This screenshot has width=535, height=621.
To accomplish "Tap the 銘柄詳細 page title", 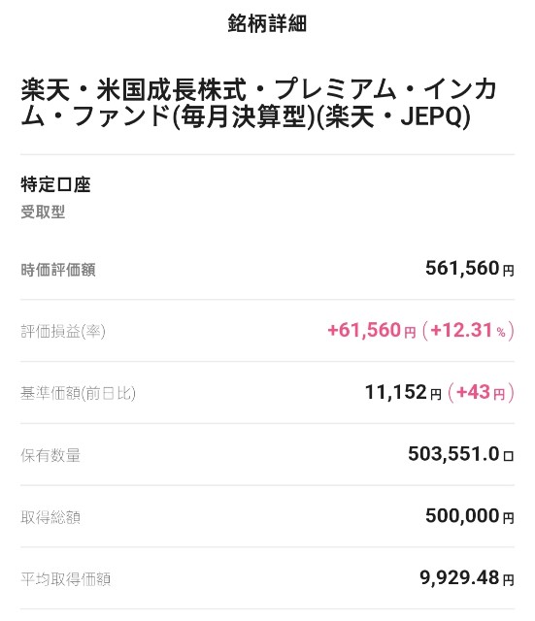I will coord(267,23).
